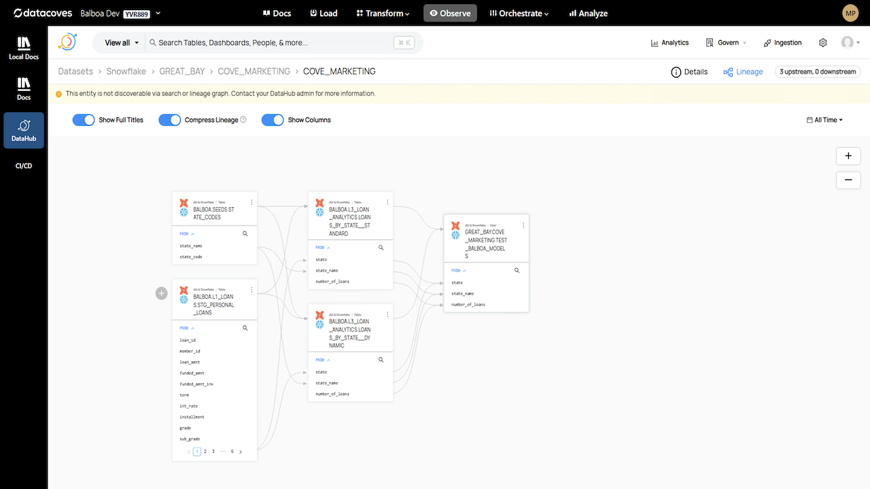Hide columns of LOANS_BY_STATE__DYNAMIC node
870x489 pixels.
pos(322,360)
